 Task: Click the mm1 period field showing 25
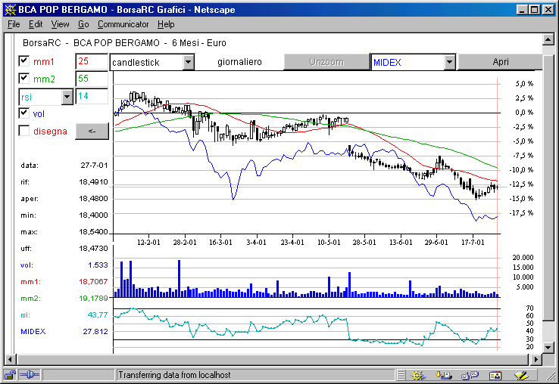tap(92, 61)
